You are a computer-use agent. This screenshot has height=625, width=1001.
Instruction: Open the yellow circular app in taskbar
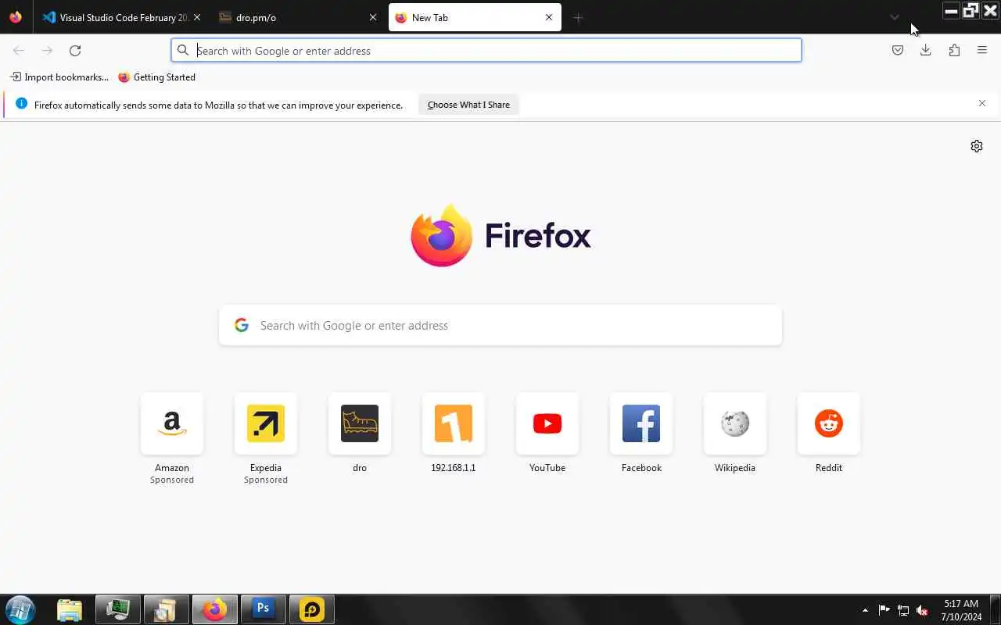(312, 609)
